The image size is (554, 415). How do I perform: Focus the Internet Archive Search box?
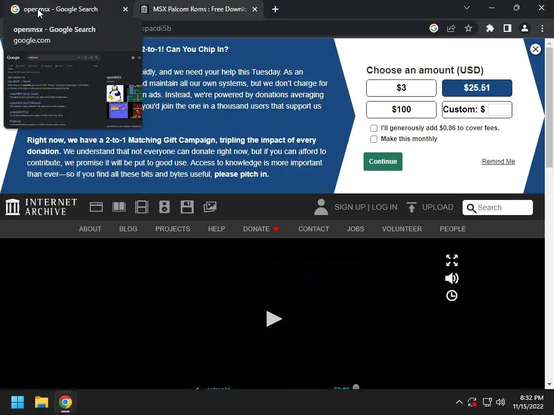point(498,207)
